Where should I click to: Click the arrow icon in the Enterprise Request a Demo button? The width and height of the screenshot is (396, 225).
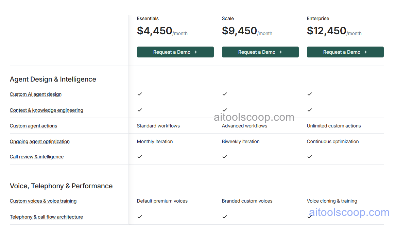pos(365,52)
